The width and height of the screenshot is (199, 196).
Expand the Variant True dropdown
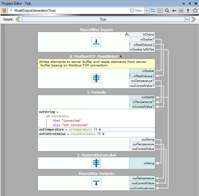(x=187, y=19)
